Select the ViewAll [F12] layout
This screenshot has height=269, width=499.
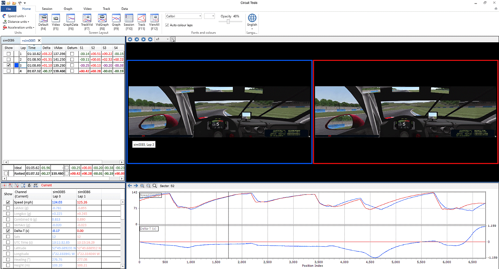point(154,22)
